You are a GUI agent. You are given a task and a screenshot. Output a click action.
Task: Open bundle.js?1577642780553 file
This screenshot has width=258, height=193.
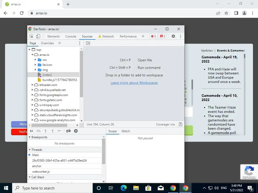pos(59,80)
